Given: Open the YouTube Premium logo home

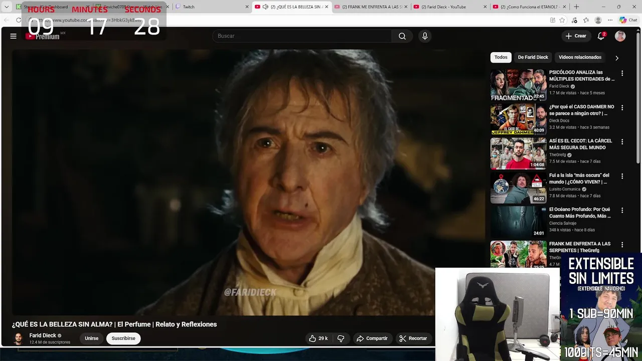Looking at the screenshot, I should [43, 36].
